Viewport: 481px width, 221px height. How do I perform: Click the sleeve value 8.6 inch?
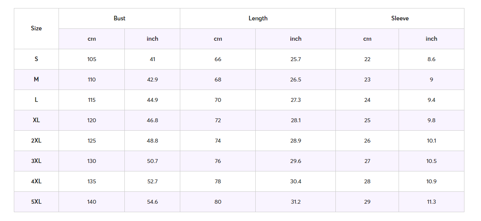pos(431,59)
